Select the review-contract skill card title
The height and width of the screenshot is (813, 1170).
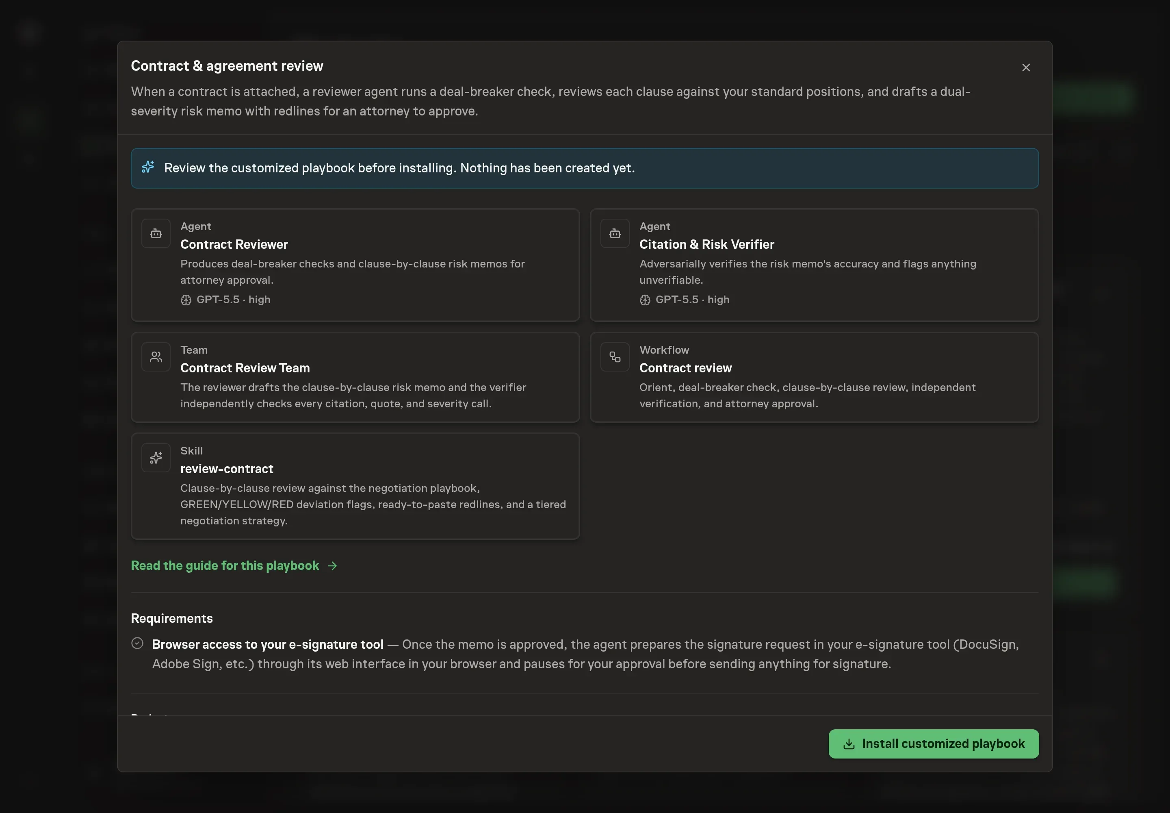pyautogui.click(x=227, y=469)
